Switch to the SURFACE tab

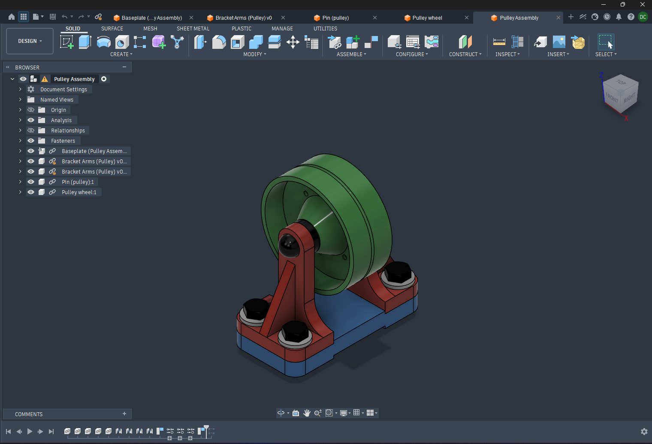112,29
